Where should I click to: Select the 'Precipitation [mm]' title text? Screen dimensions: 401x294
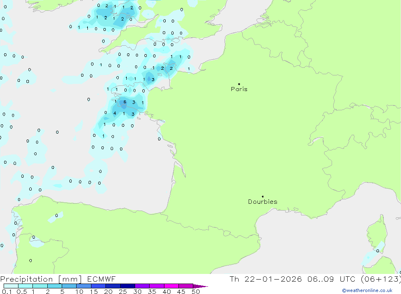tap(41, 279)
